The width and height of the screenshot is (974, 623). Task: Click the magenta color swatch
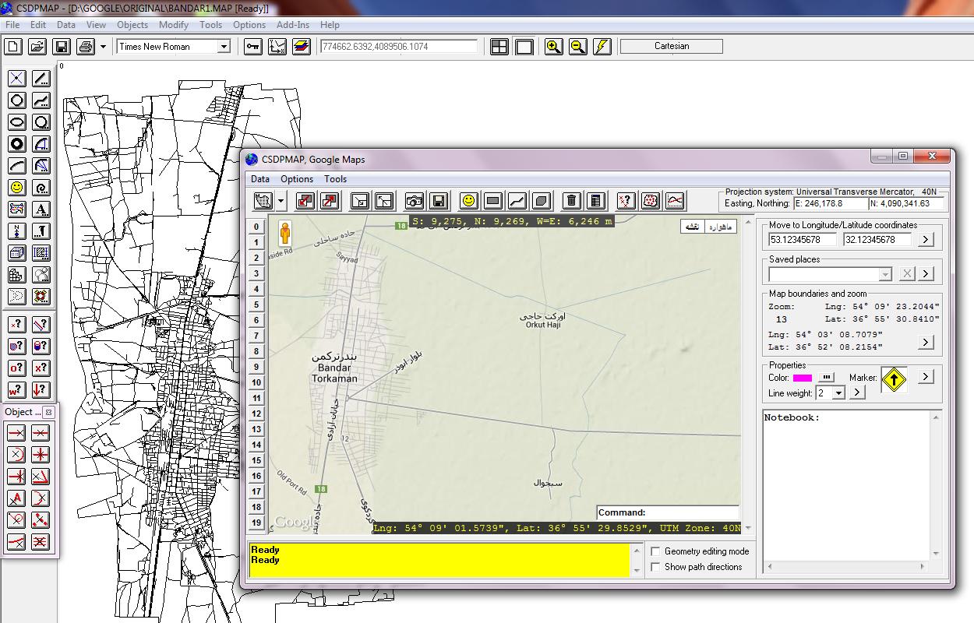[x=802, y=378]
